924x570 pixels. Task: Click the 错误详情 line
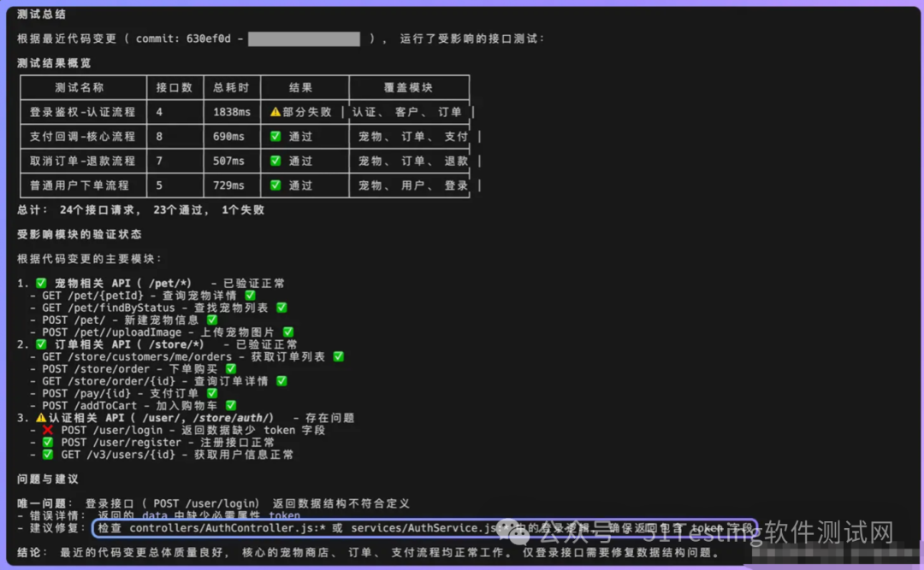[159, 516]
